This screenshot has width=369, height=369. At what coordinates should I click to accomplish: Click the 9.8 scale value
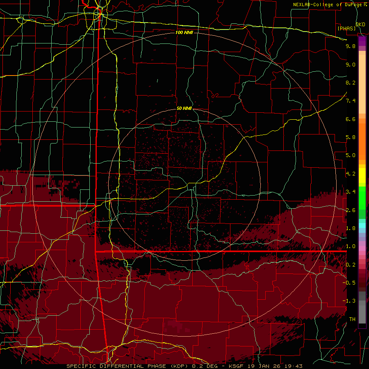point(351,46)
